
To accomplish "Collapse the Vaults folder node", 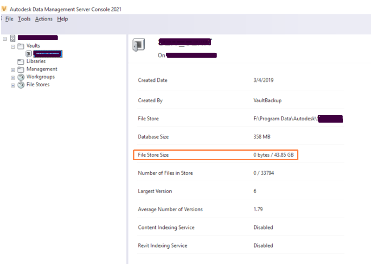I will click(13, 46).
